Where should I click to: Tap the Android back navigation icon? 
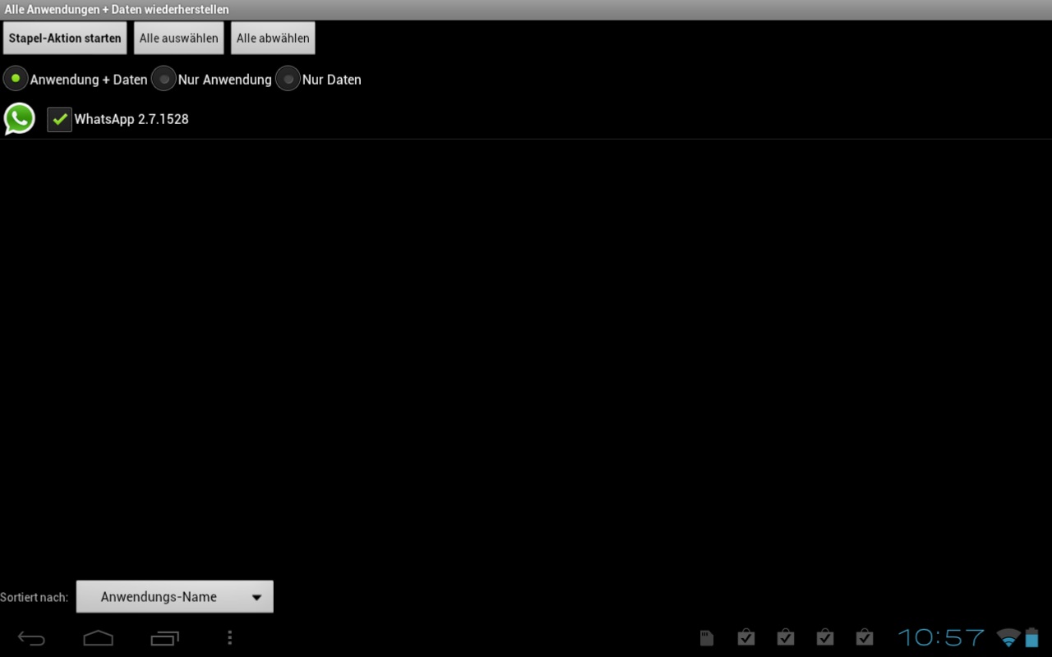coord(32,638)
